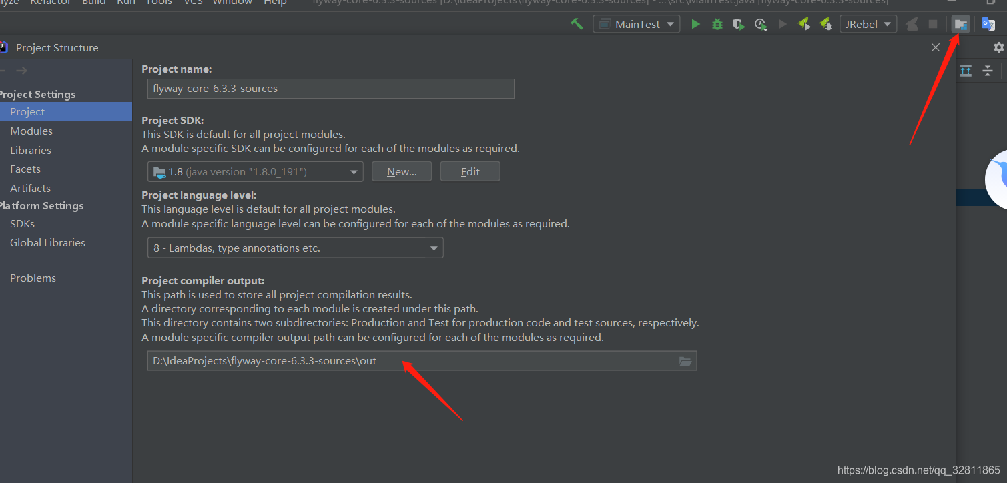The width and height of the screenshot is (1007, 483).
Task: Open the Refactor menu
Action: point(50,3)
